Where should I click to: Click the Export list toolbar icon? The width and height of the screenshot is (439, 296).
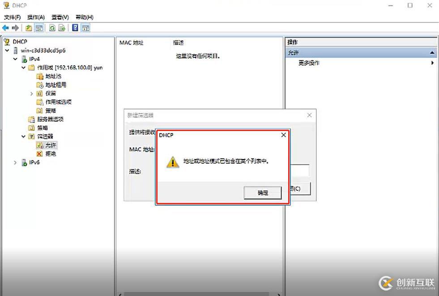click(62, 28)
